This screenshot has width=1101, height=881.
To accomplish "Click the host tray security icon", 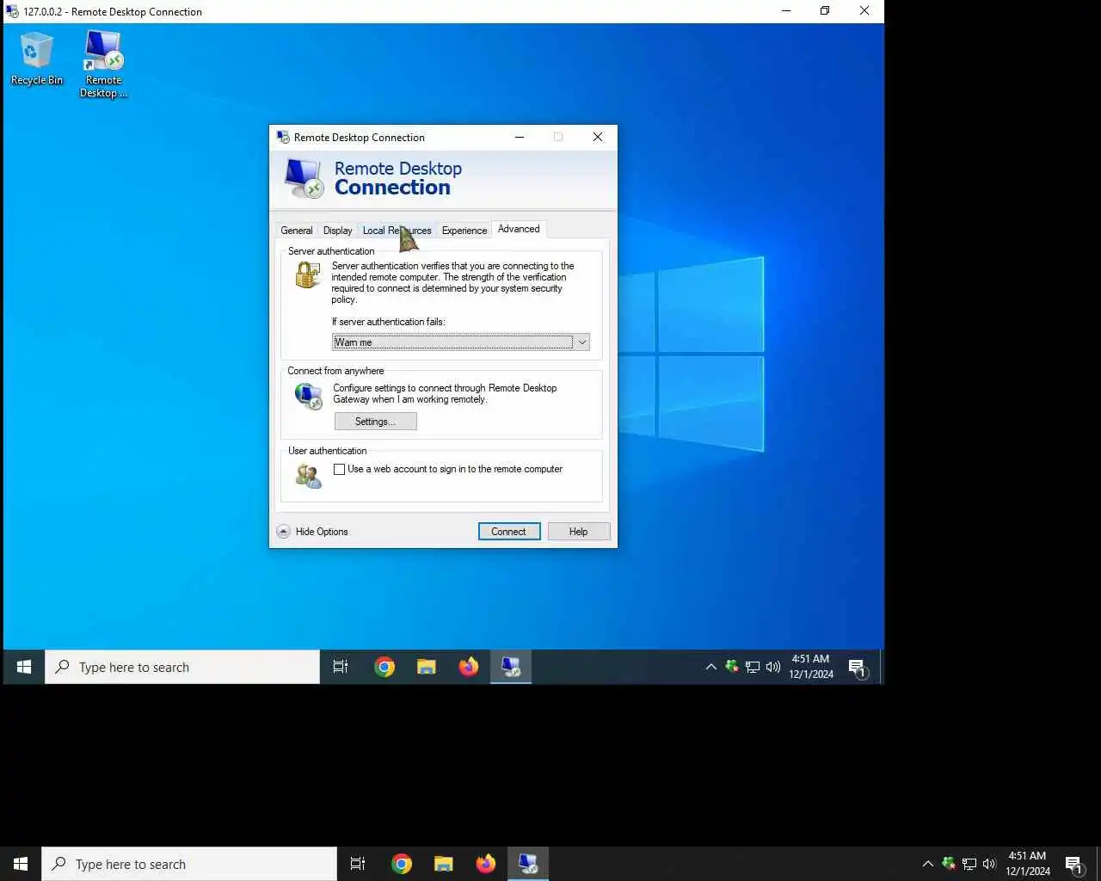I will click(949, 863).
